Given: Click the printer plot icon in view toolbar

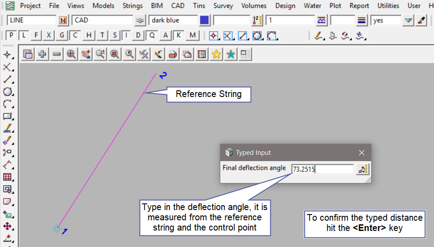Looking at the screenshot, I should pyautogui.click(x=173, y=54).
